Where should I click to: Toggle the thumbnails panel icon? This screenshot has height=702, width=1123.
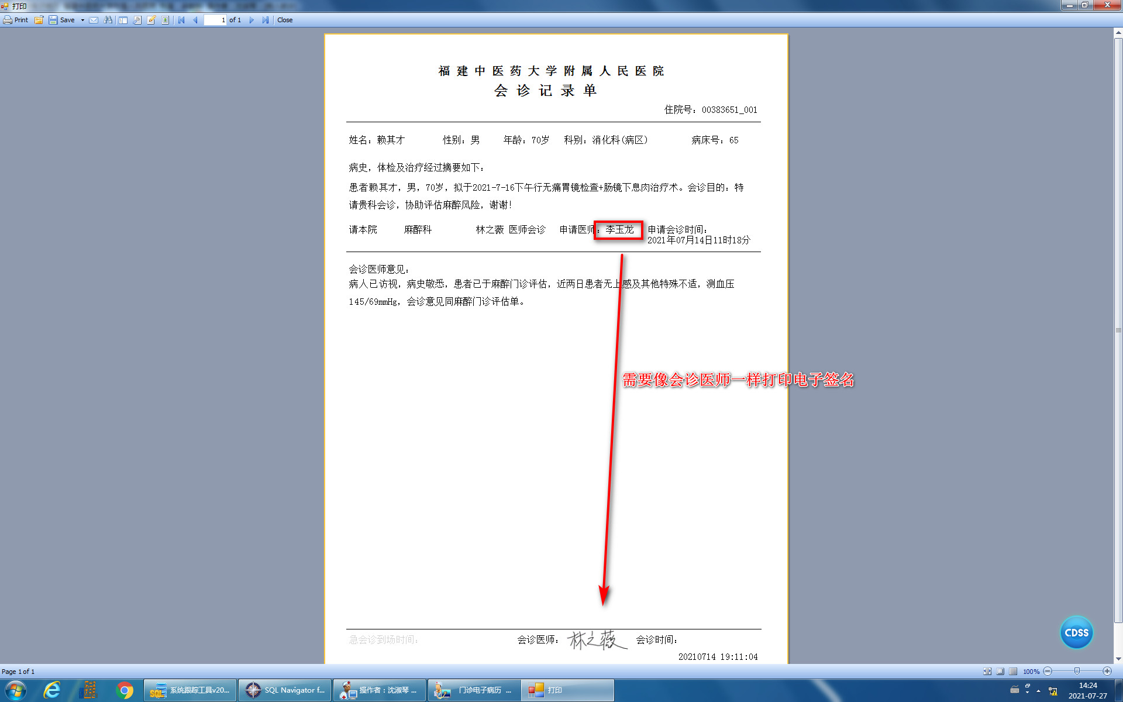point(123,20)
